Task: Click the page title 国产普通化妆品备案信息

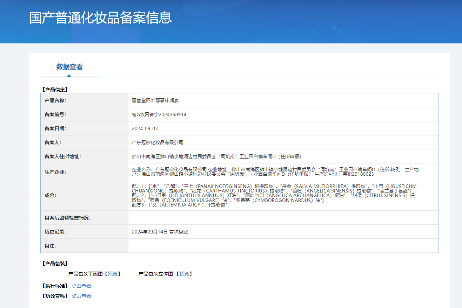Action: click(100, 18)
